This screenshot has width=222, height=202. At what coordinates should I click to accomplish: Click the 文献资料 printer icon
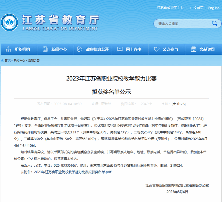tap(194, 49)
